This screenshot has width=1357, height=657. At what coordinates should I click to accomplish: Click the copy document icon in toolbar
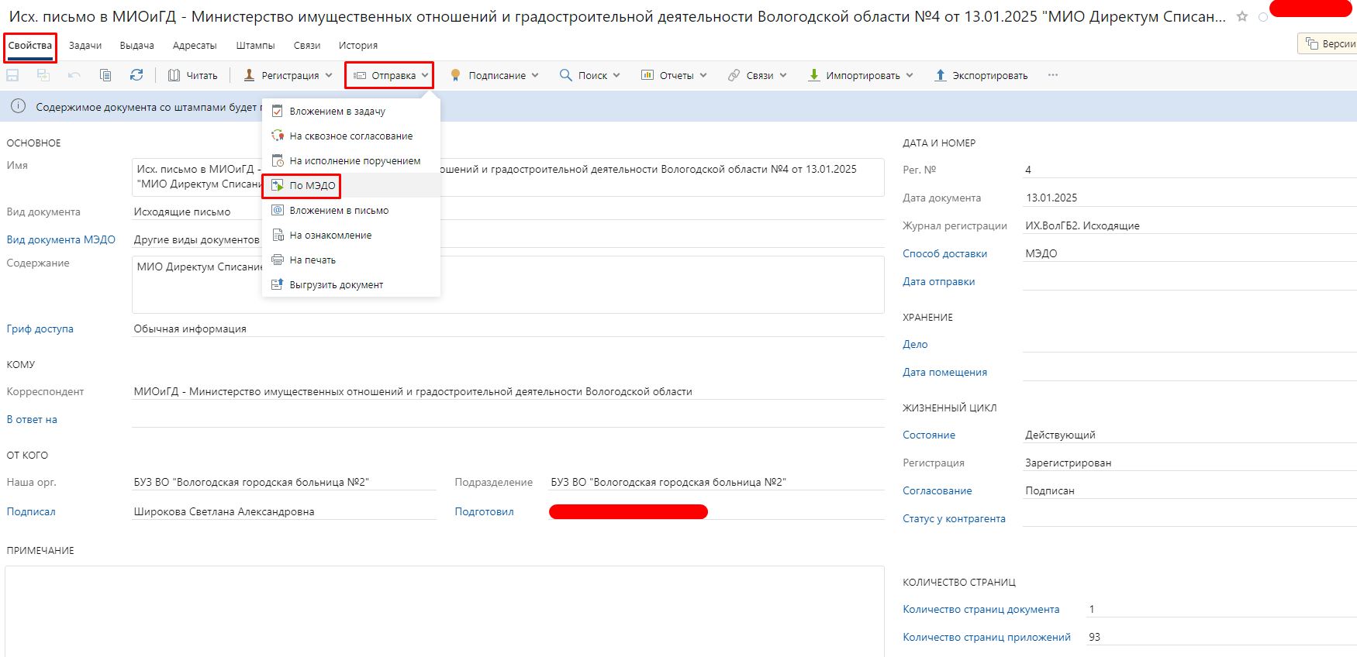point(105,75)
